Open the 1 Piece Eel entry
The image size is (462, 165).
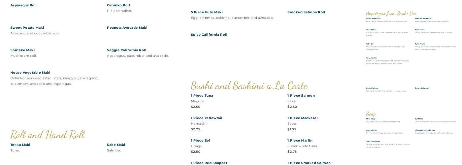200,141
